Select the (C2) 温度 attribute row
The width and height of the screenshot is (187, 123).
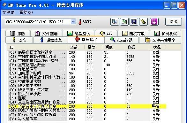[x=87, y=98]
